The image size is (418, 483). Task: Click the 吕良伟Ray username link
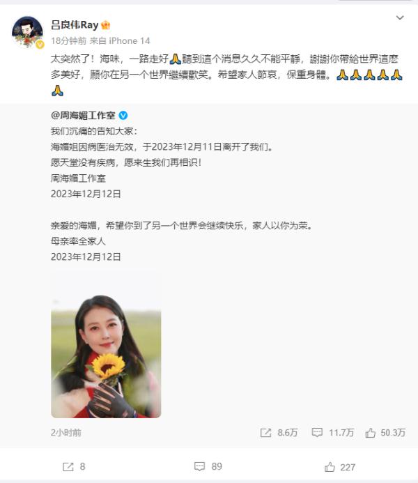tap(75, 24)
